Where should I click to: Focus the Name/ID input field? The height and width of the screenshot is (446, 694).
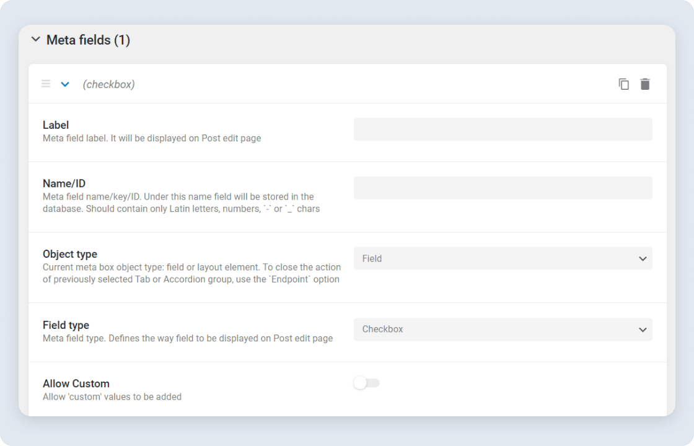(x=503, y=188)
